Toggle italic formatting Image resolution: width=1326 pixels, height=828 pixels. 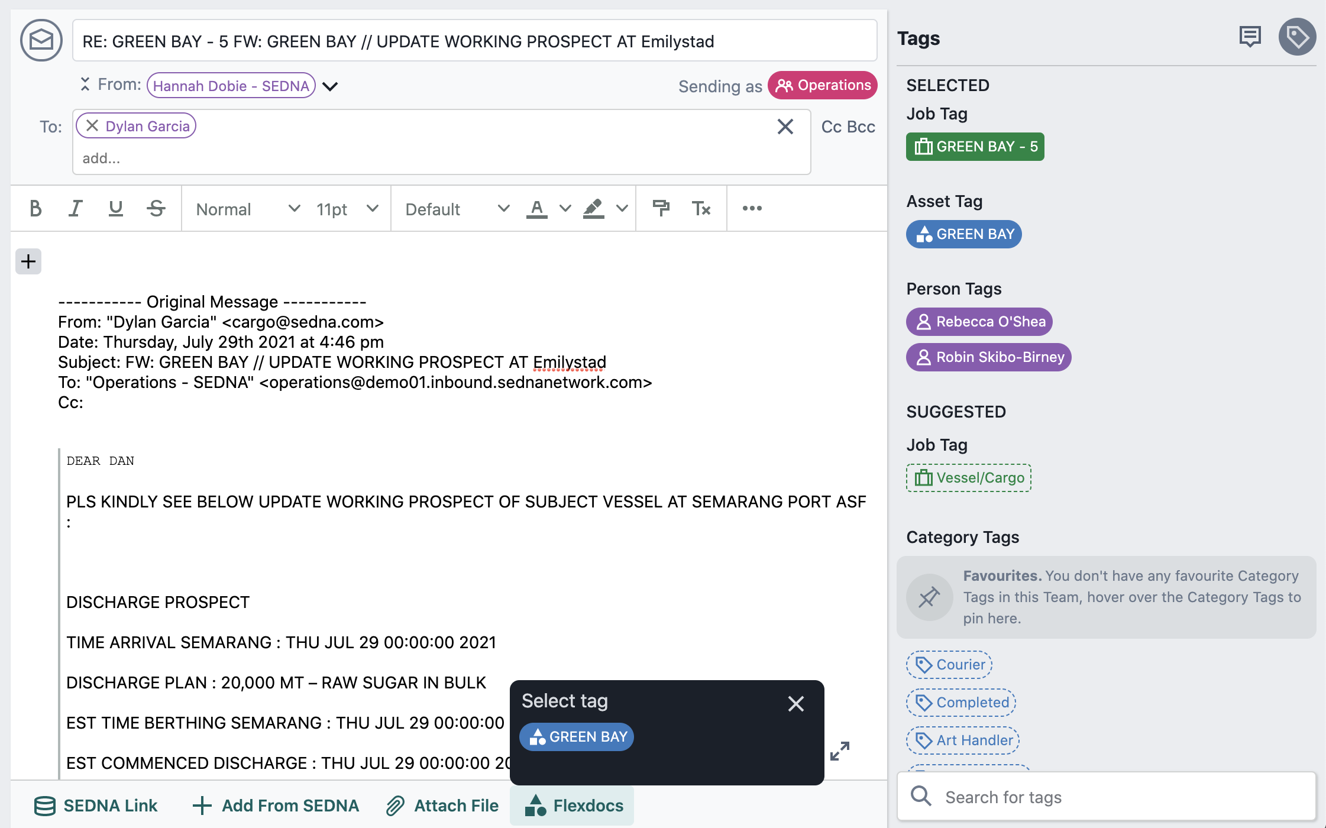[75, 208]
